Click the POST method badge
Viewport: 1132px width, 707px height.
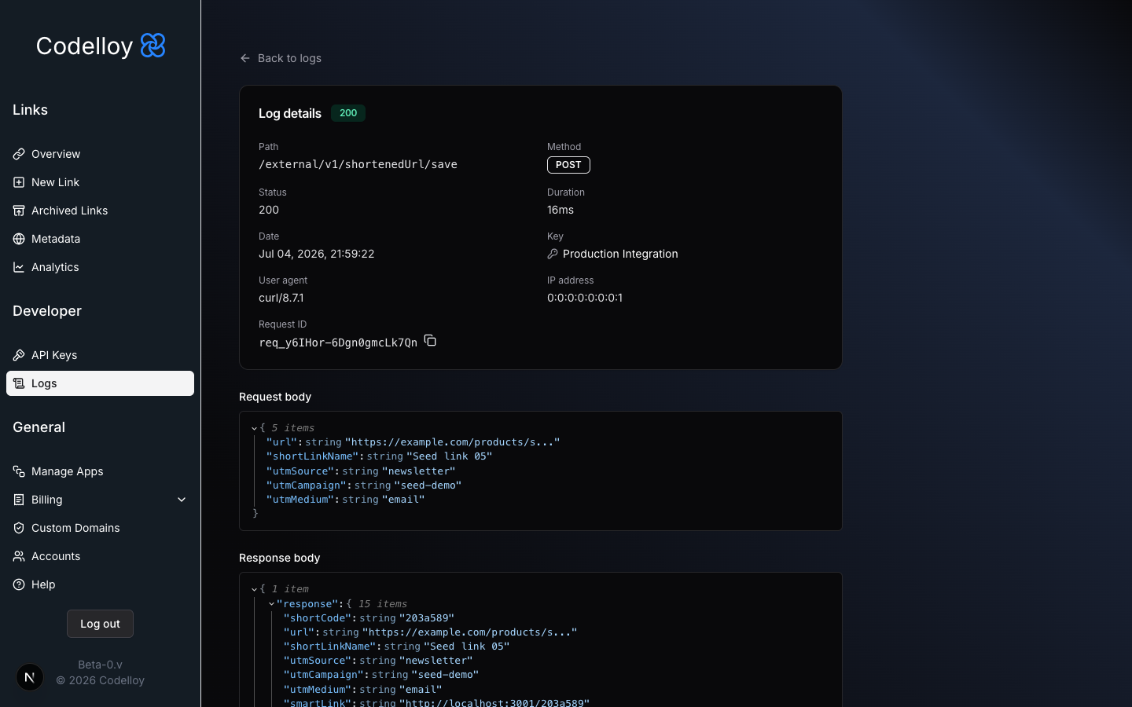[568, 165]
